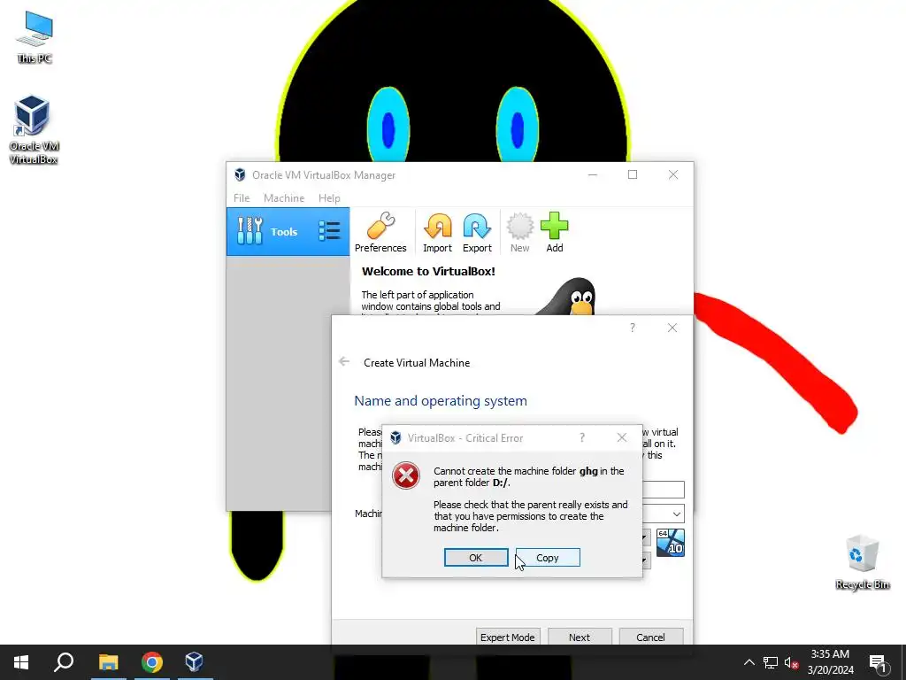Open Google Chrome from the taskbar

[x=152, y=662]
